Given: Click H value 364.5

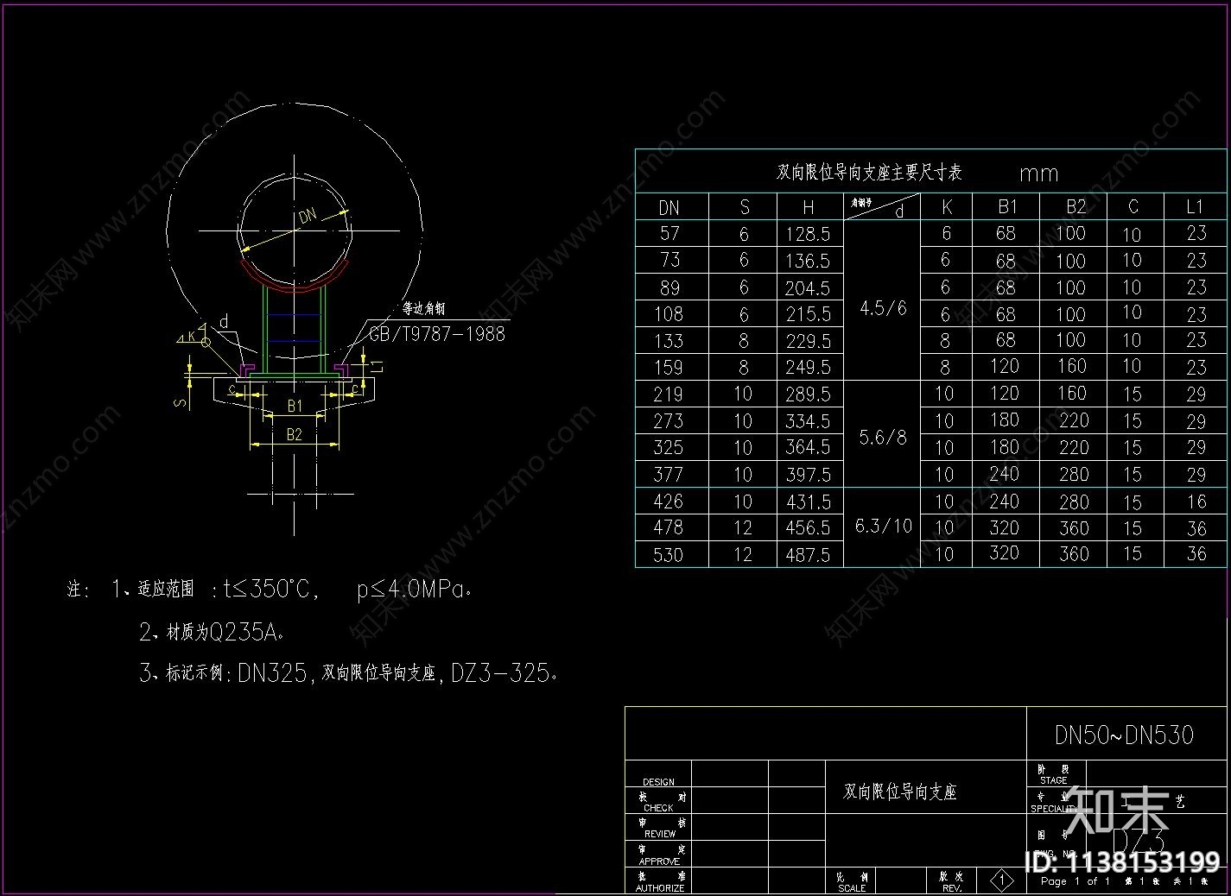Looking at the screenshot, I should click(808, 447).
